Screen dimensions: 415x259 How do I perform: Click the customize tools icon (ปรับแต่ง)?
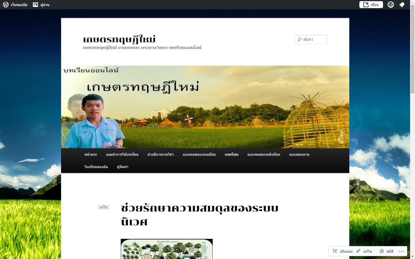(x=335, y=251)
